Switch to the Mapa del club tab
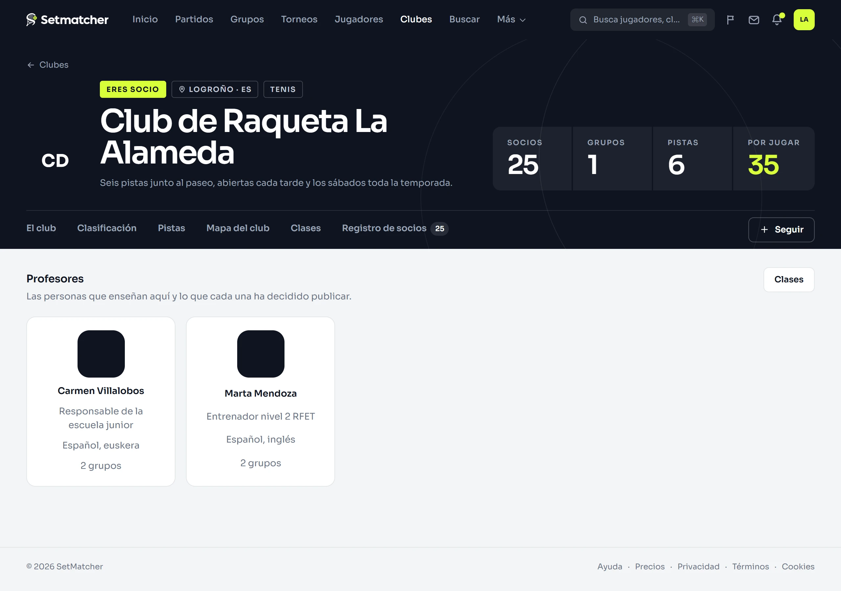The width and height of the screenshot is (841, 591). 238,228
